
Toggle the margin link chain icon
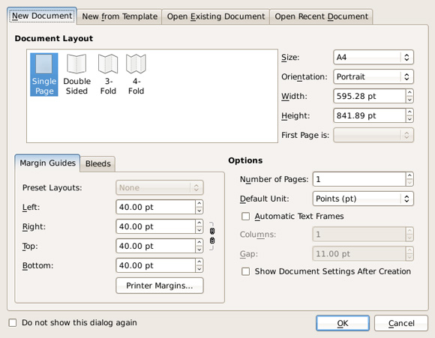tap(212, 236)
